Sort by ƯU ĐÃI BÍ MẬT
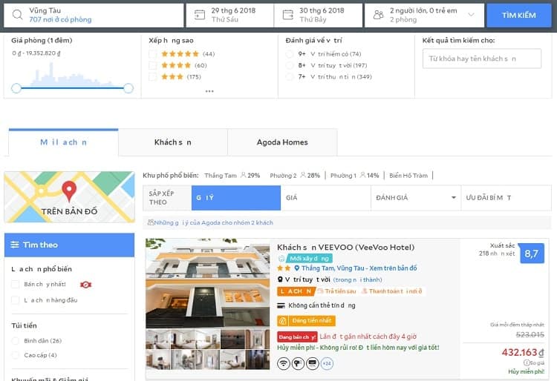The width and height of the screenshot is (557, 381). (x=506, y=198)
